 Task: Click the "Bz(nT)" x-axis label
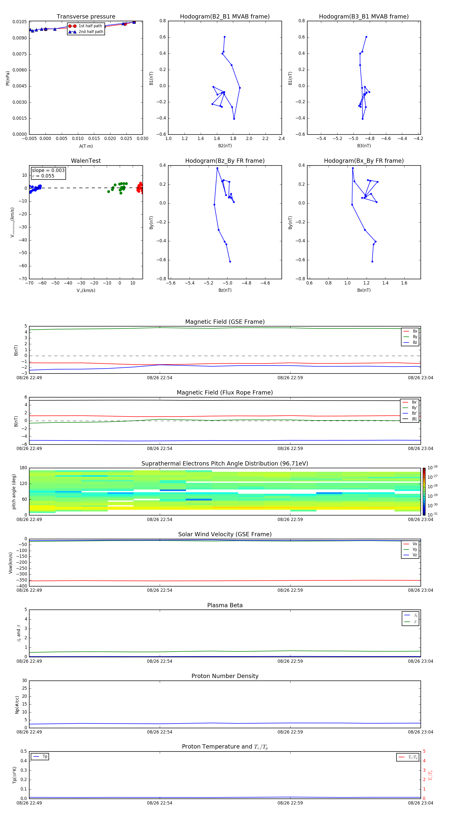coord(225,290)
